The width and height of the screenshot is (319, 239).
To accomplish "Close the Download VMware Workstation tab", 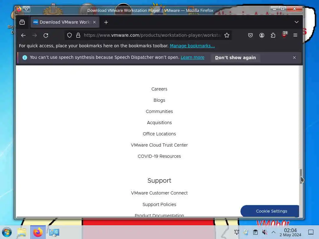I will pyautogui.click(x=94, y=22).
